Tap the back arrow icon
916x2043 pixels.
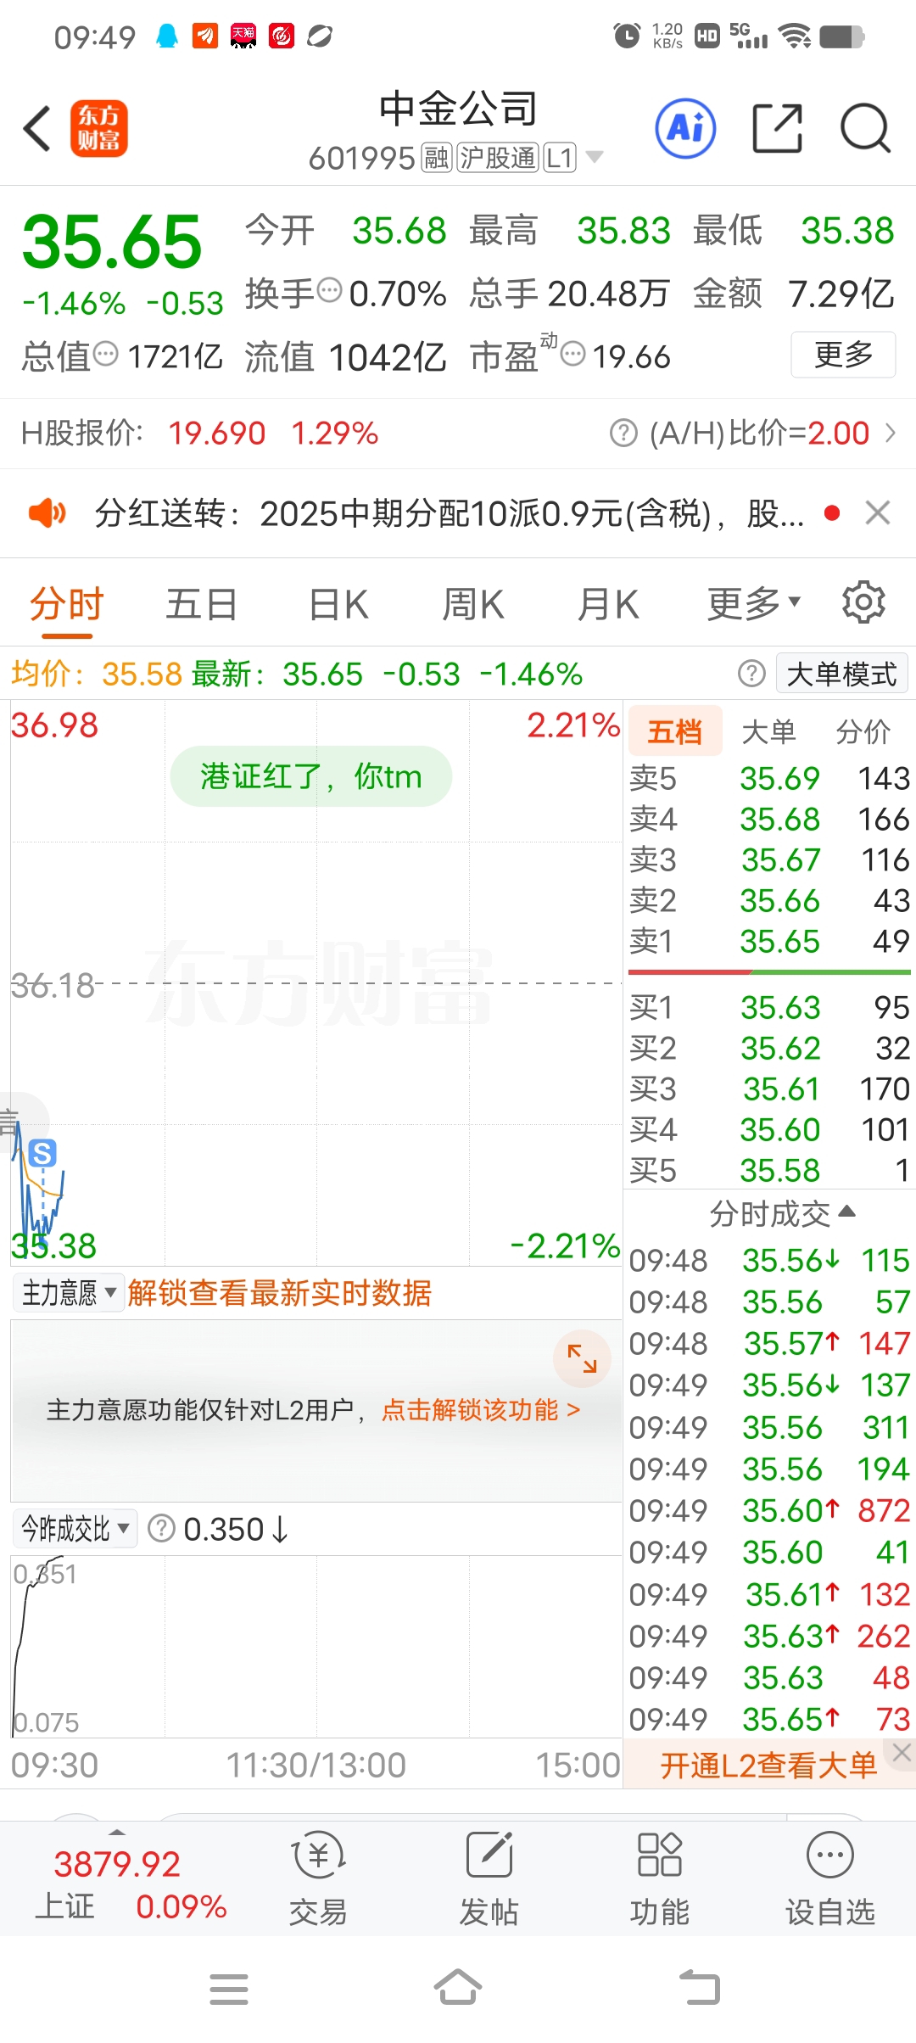pyautogui.click(x=37, y=129)
